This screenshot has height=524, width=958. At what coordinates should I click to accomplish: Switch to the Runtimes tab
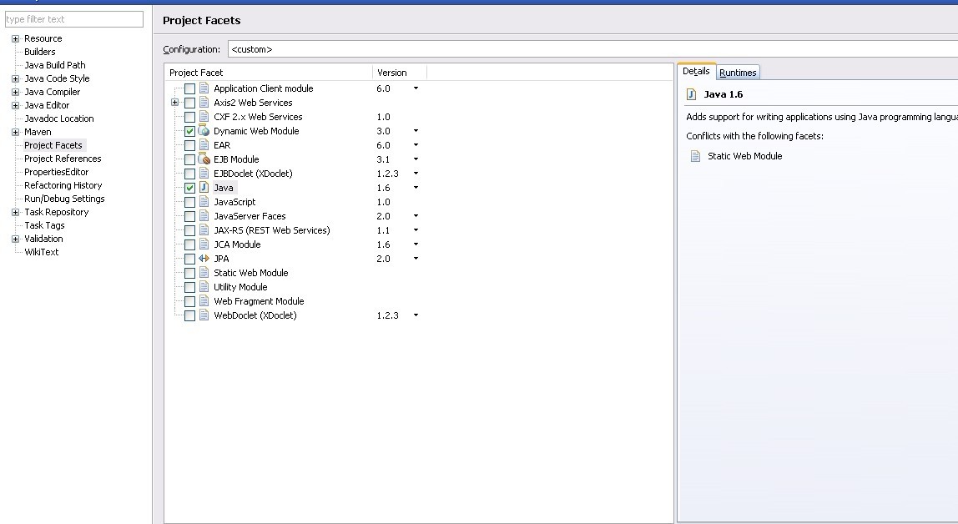(x=738, y=73)
